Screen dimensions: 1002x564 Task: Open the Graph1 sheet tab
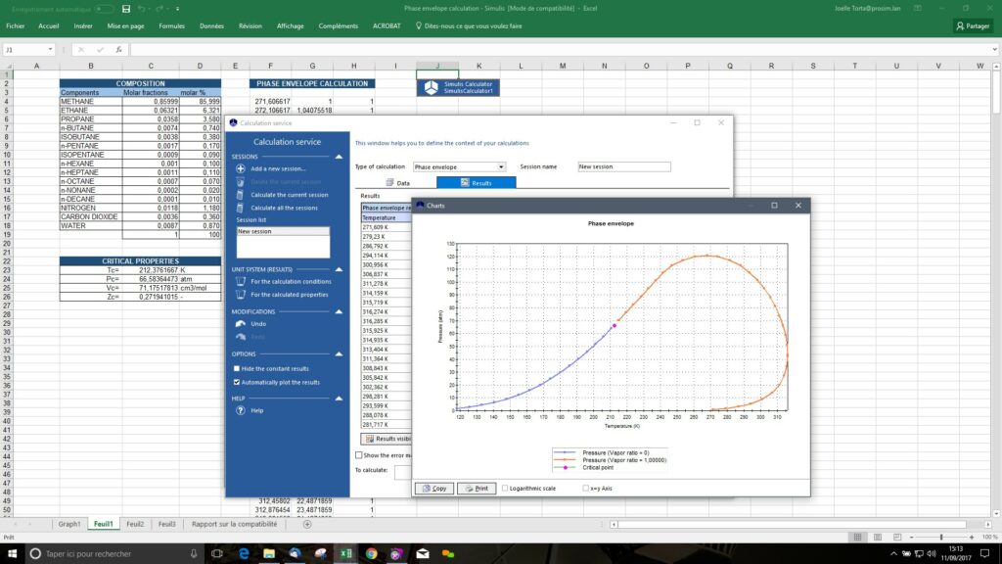pos(69,525)
